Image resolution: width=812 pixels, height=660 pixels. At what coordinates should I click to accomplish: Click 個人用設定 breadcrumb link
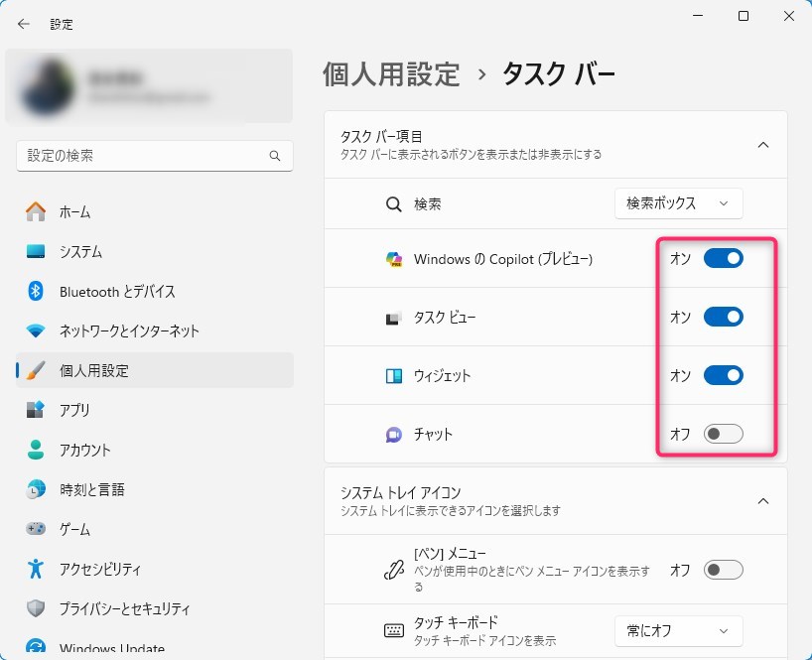pyautogui.click(x=391, y=73)
